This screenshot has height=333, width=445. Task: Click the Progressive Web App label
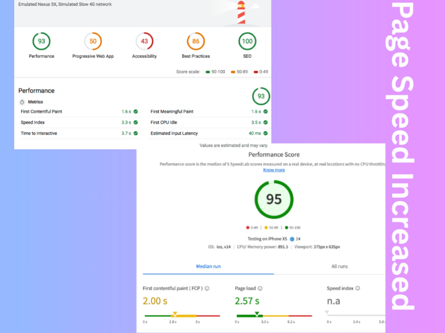(x=93, y=56)
